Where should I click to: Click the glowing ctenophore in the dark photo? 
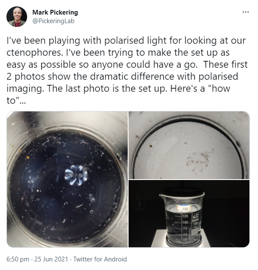76,175
